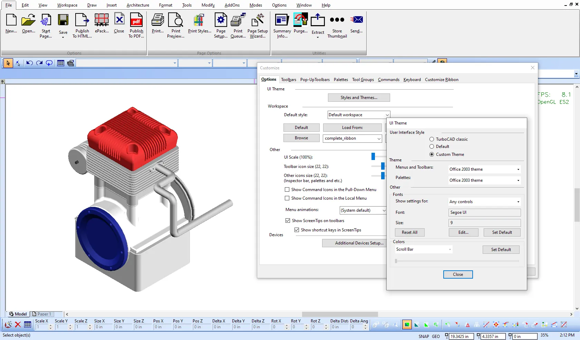Enable Show Command Icons in Pull-Down Menu
The width and height of the screenshot is (580, 340).
point(287,190)
